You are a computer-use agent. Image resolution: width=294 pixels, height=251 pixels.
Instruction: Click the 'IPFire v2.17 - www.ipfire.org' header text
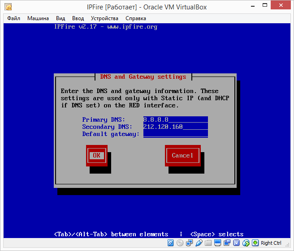tap(106, 27)
